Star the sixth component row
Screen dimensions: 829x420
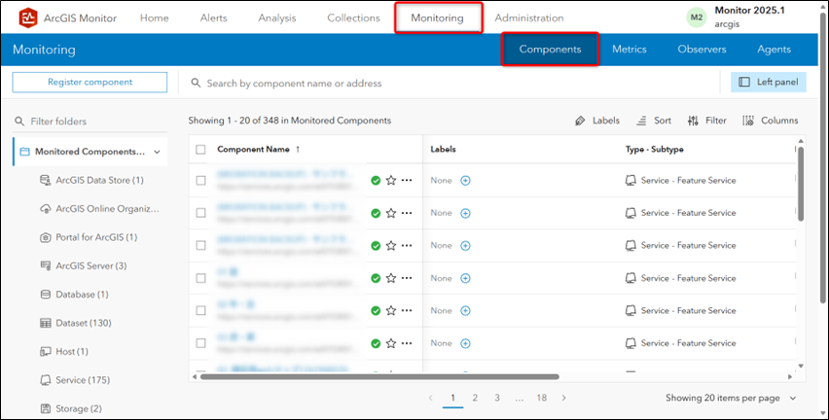391,343
